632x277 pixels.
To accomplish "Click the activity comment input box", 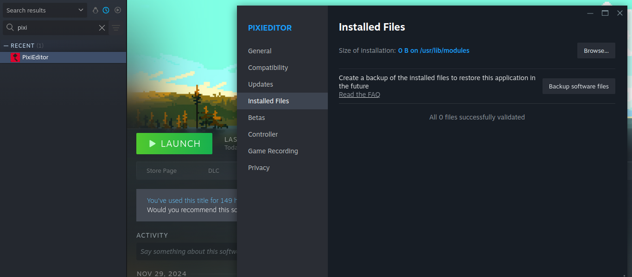I will coord(187,252).
